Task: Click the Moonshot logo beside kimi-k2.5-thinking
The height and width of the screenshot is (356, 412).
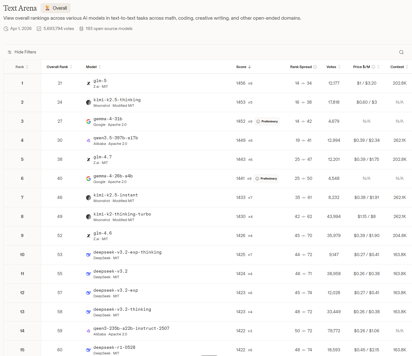Action: point(89,102)
